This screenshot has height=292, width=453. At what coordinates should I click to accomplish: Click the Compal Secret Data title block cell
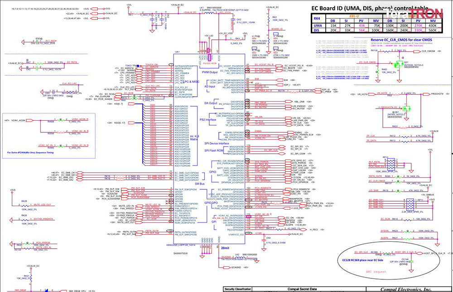(302, 289)
